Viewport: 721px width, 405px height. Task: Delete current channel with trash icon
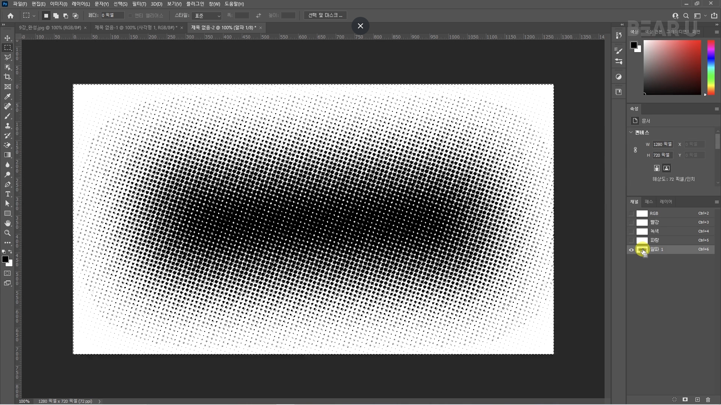[x=708, y=400]
